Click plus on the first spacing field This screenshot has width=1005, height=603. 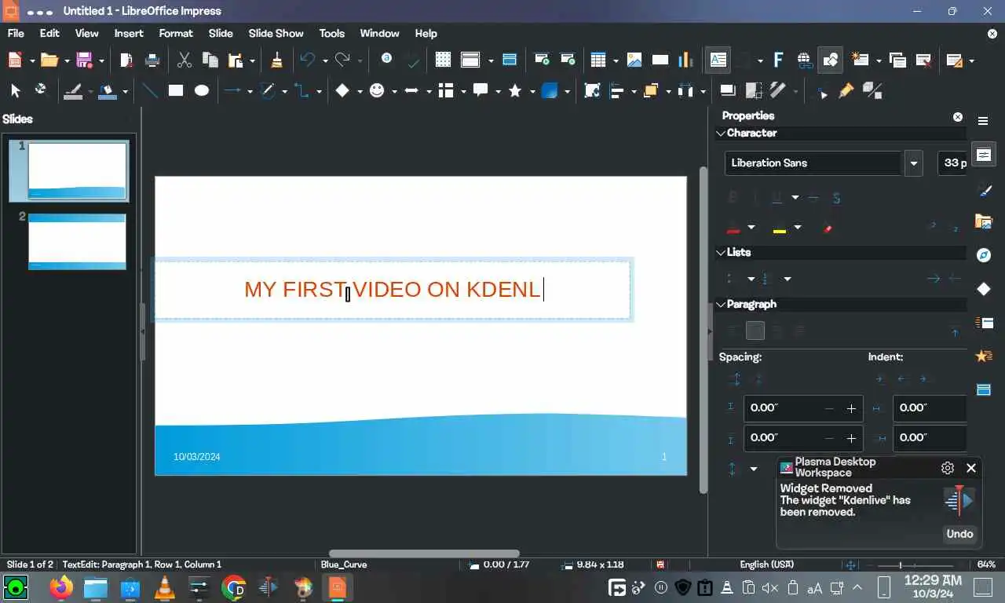pyautogui.click(x=851, y=408)
